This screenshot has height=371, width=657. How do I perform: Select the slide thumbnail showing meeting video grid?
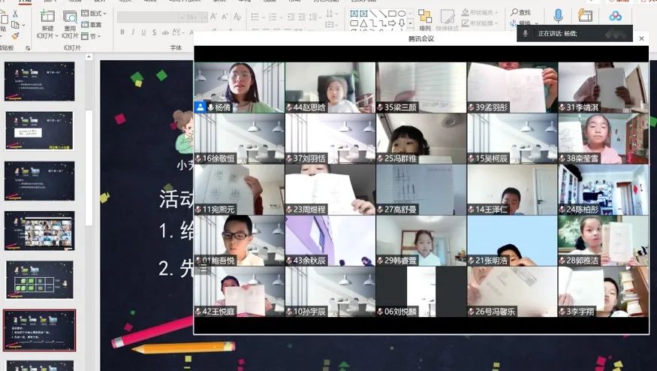pyautogui.click(x=39, y=231)
